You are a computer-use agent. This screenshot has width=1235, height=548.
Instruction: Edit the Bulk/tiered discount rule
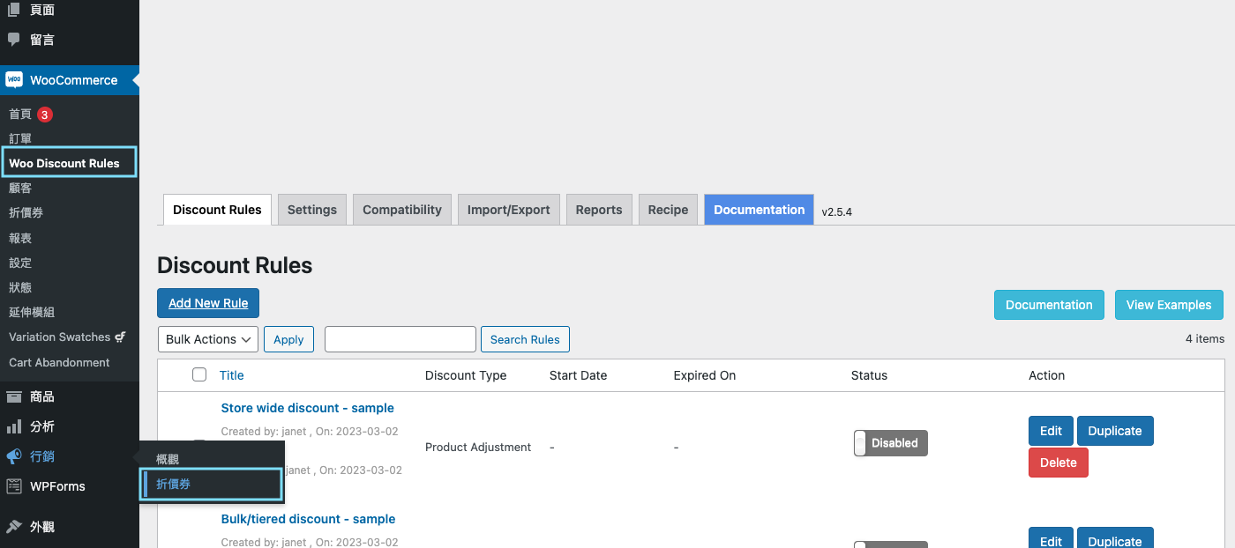pyautogui.click(x=1051, y=538)
